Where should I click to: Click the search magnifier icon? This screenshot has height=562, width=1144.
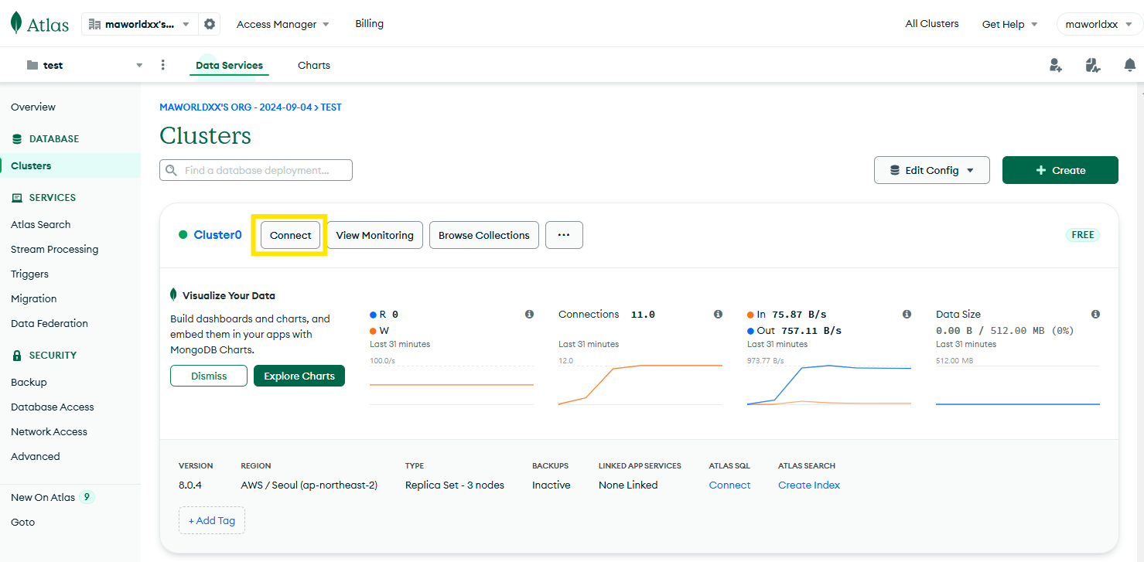(171, 170)
